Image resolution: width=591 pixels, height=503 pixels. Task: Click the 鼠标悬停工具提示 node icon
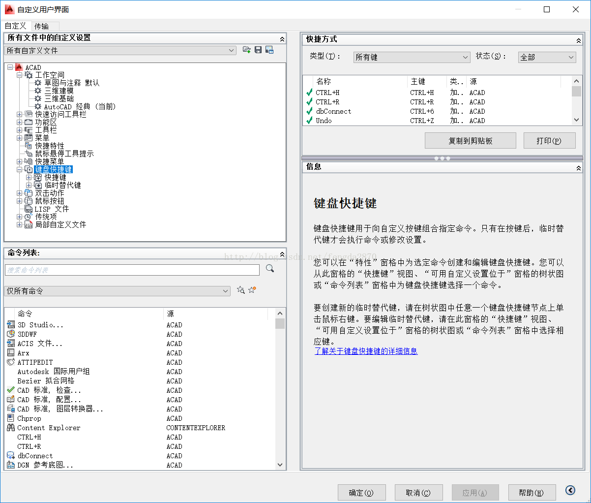(29, 154)
